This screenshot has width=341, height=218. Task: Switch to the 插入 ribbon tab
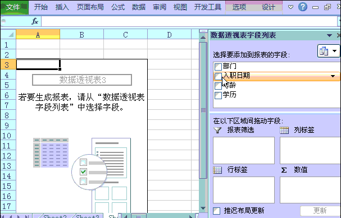tap(62, 7)
